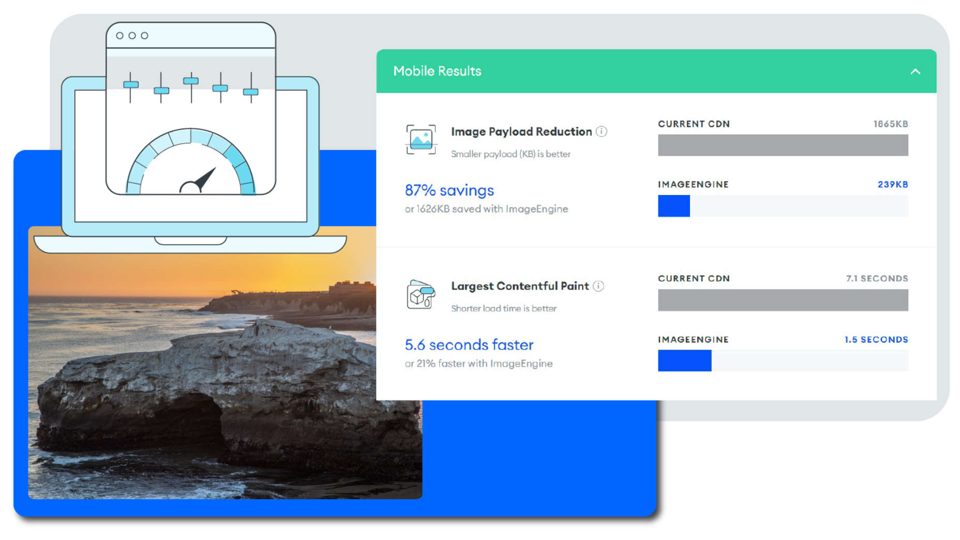Click 'Shorter load time is better' text
This screenshot has width=960, height=540.
click(x=504, y=308)
